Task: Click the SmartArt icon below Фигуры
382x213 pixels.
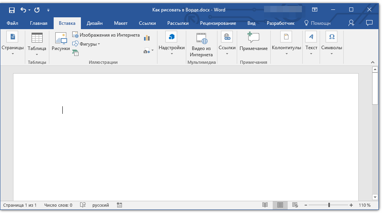Action: (x=75, y=53)
